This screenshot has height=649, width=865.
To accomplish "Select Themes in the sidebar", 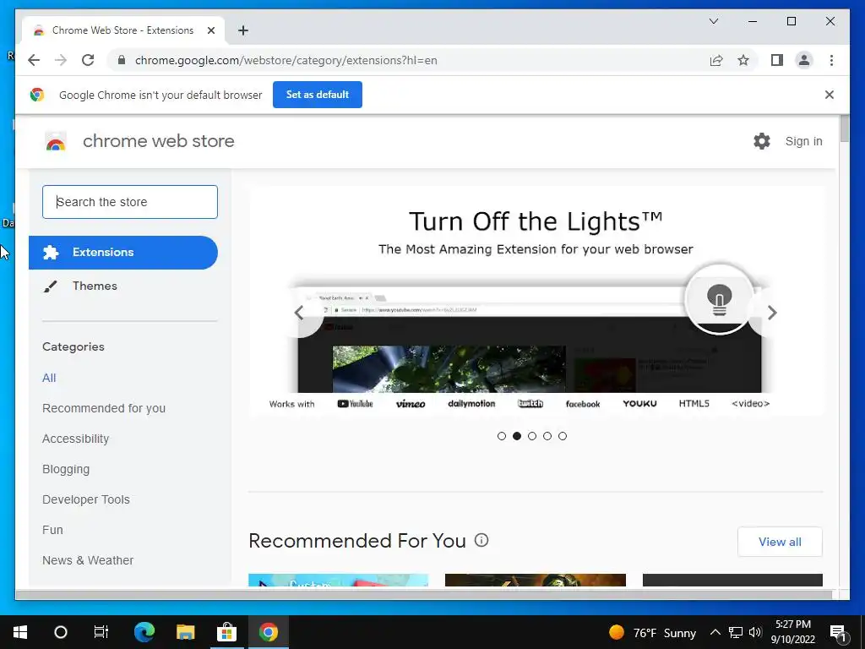I will (x=95, y=286).
